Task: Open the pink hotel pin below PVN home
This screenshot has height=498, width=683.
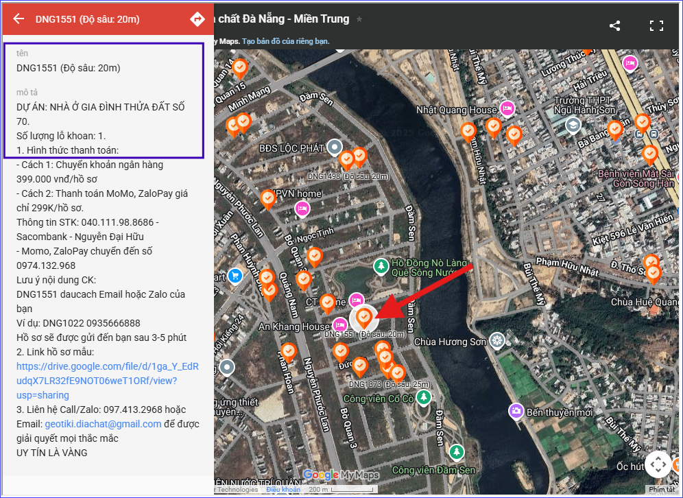Action: point(302,209)
